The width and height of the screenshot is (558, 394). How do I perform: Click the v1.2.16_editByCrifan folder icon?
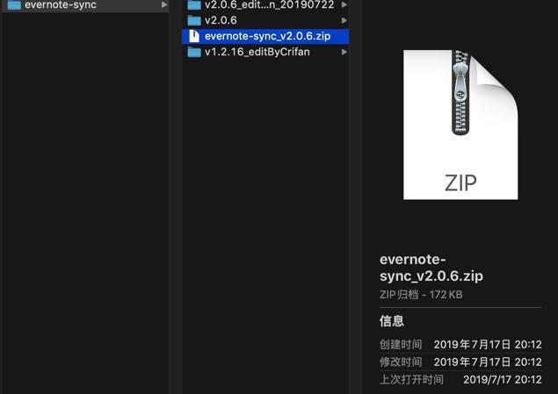tap(194, 52)
